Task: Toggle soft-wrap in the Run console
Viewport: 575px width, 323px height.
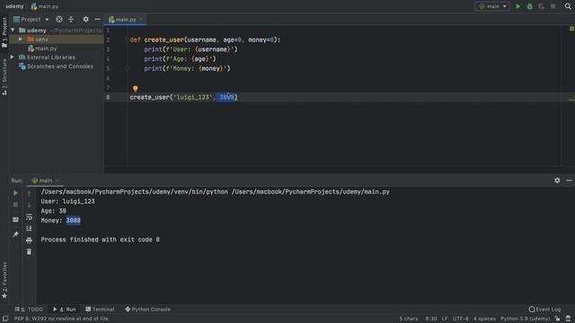Action: click(x=29, y=217)
